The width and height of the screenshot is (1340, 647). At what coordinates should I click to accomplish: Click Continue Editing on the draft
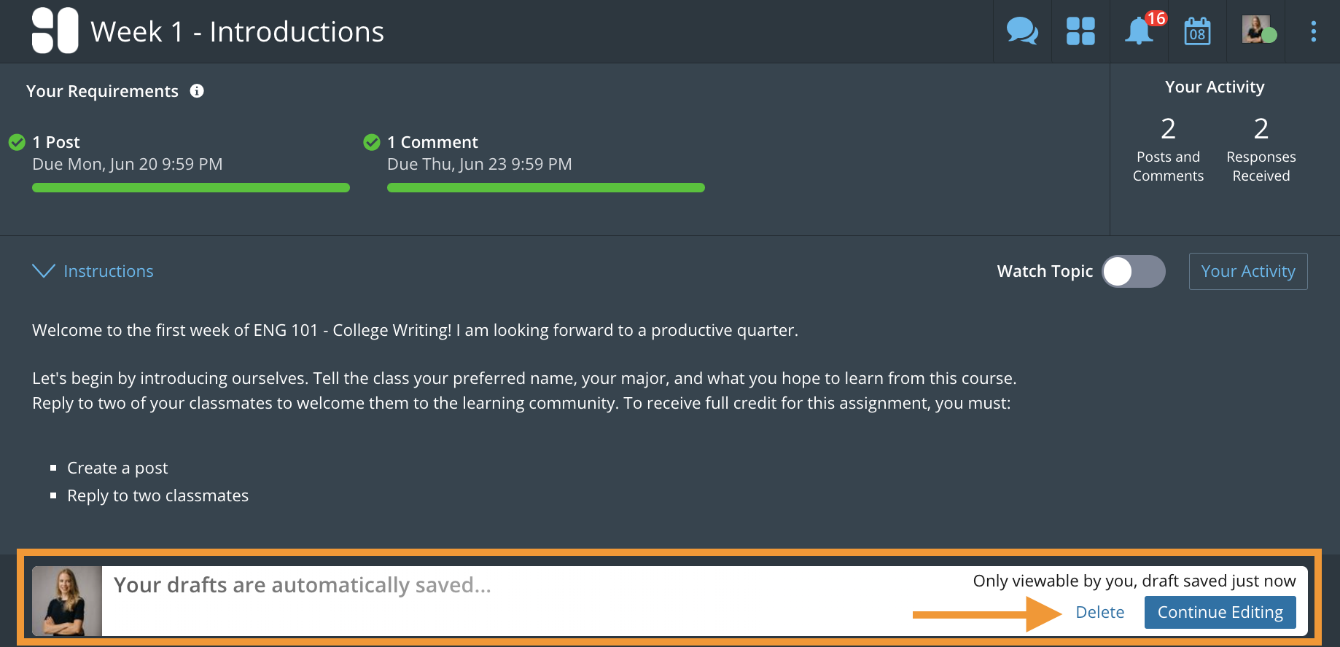pos(1220,612)
